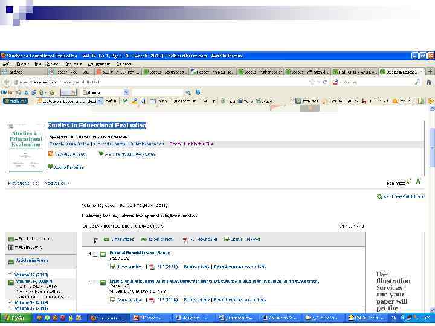Switch to the eLIBRARY.RU tab
Image resolution: width=435 pixels, height=326 pixels.
pyautogui.click(x=118, y=72)
